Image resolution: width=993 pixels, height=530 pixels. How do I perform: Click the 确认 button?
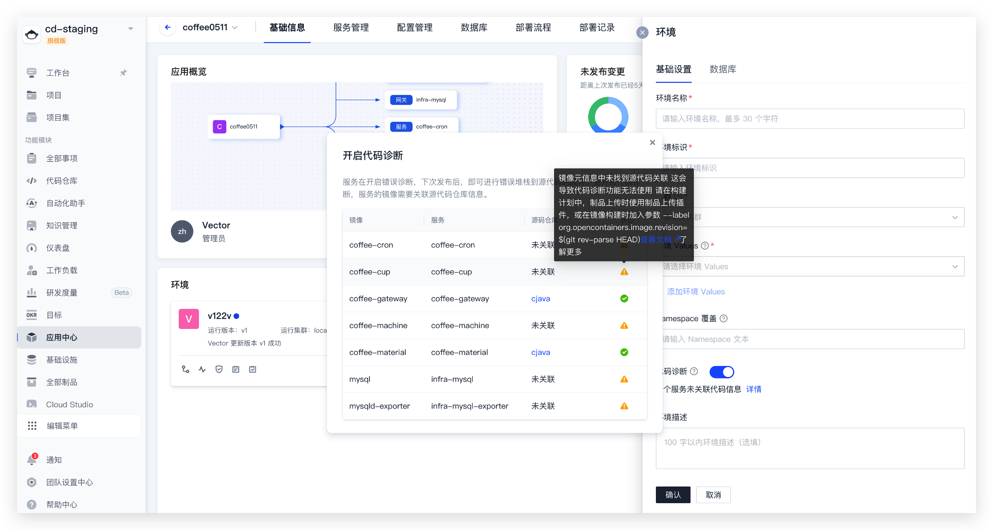click(673, 495)
